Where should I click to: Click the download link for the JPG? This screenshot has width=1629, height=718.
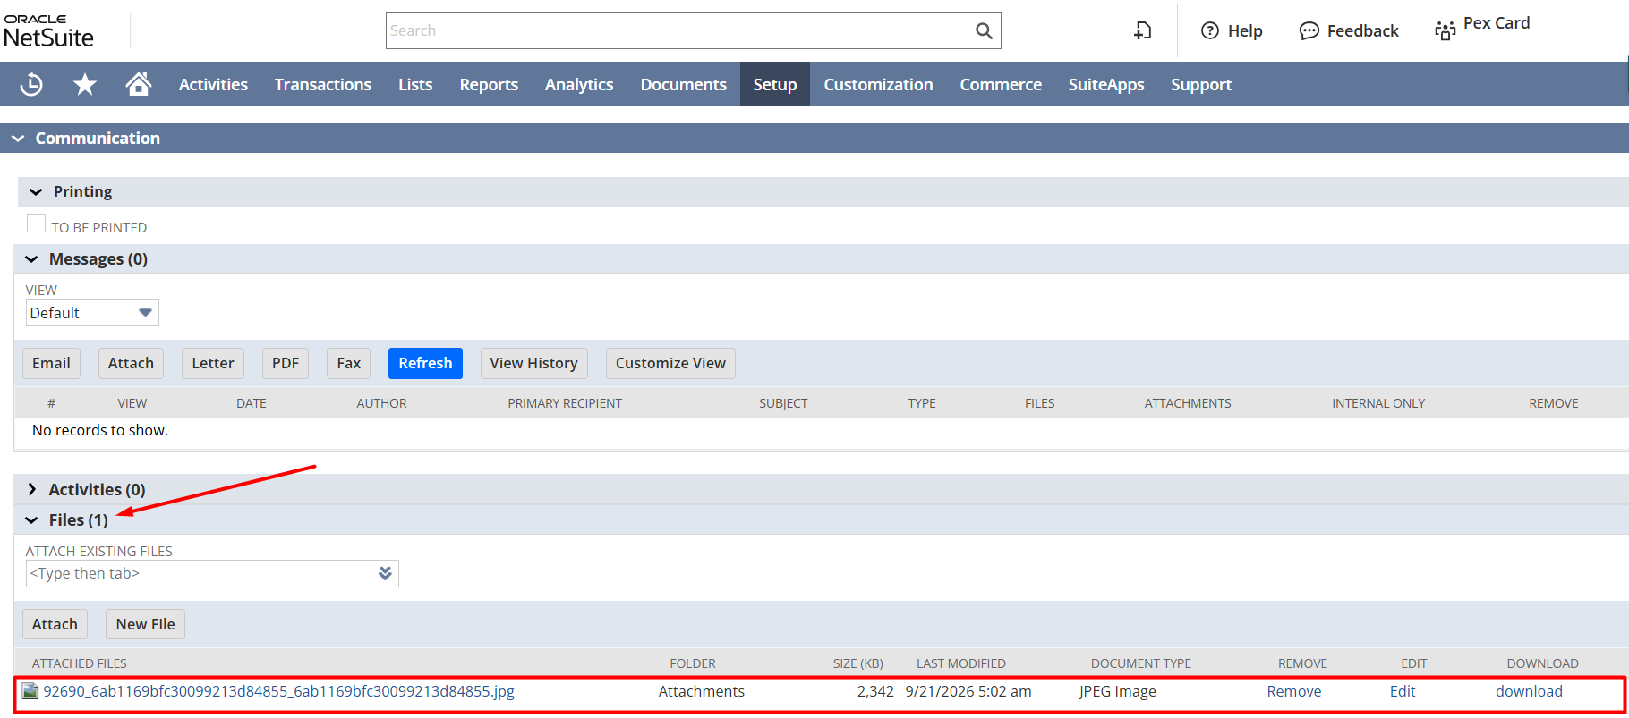(1529, 691)
